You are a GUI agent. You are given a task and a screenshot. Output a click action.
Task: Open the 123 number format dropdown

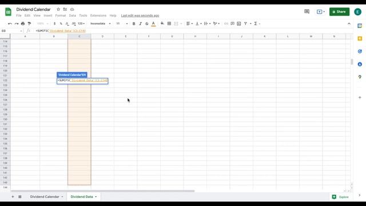(x=81, y=23)
